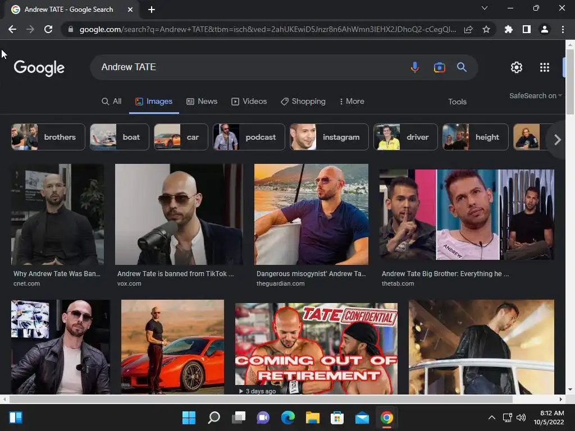The width and height of the screenshot is (575, 431).
Task: Open the Tools options
Action: (x=457, y=102)
